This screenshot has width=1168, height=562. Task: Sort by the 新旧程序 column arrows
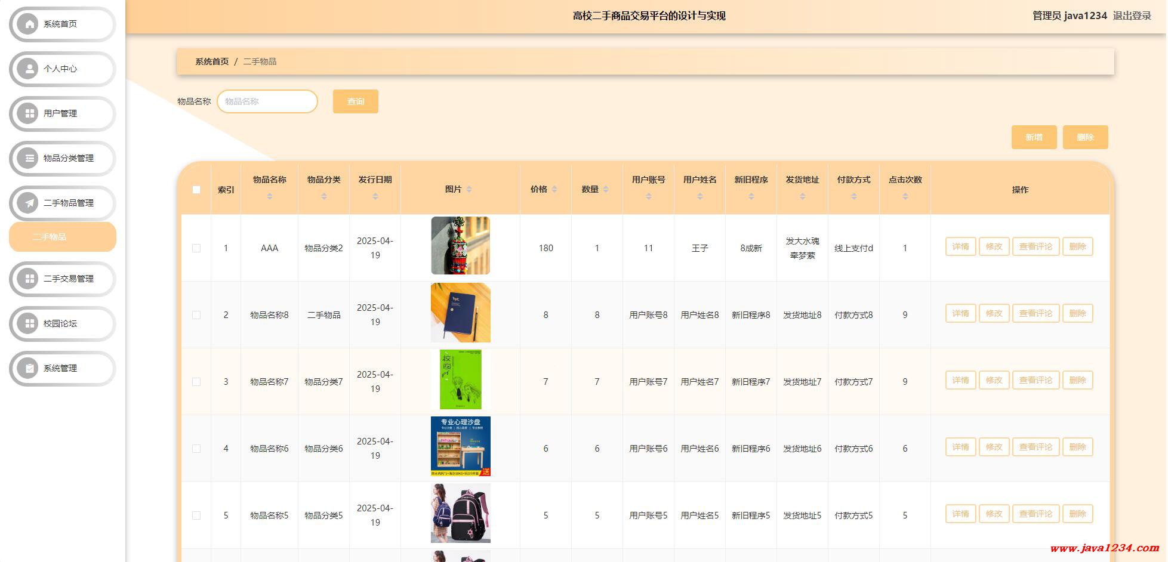(x=751, y=196)
